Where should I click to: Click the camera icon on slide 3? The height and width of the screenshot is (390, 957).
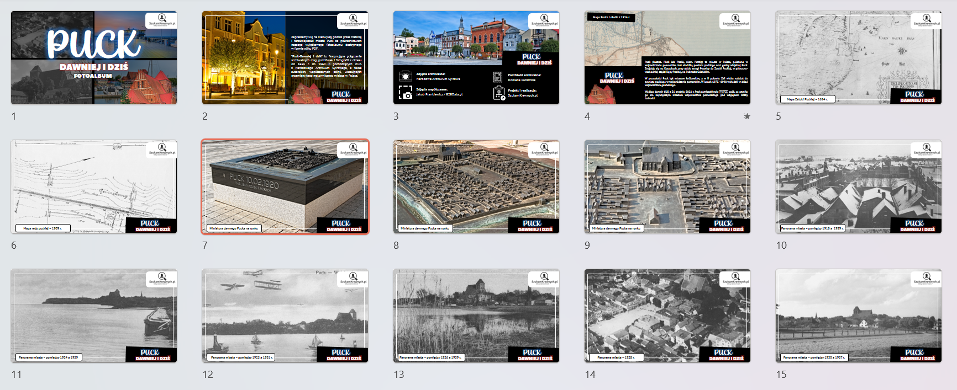click(x=405, y=76)
